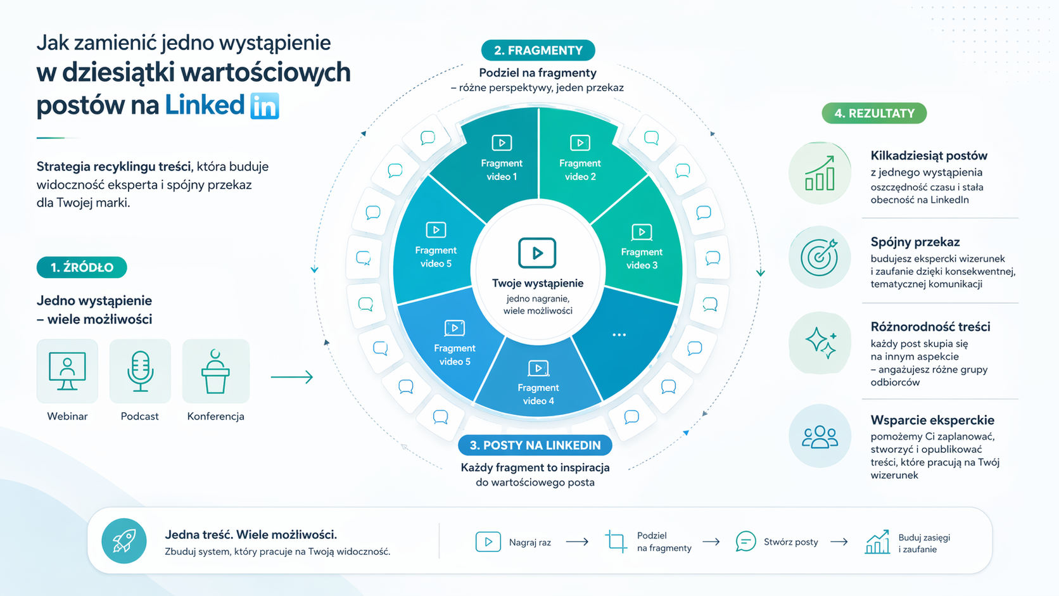Click the "w dziesiątki wartościowych" title line
This screenshot has height=596, width=1059.
click(193, 73)
